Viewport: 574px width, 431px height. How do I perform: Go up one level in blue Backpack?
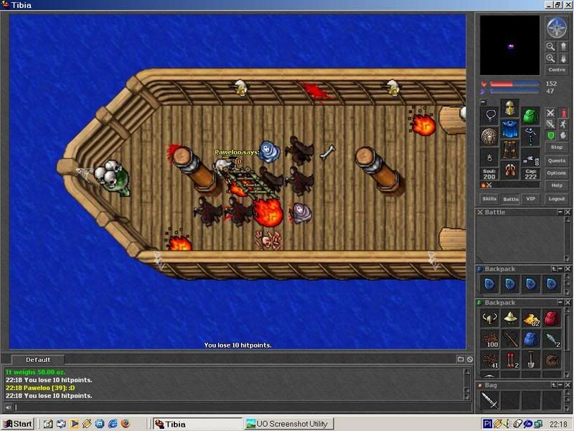tap(554, 269)
